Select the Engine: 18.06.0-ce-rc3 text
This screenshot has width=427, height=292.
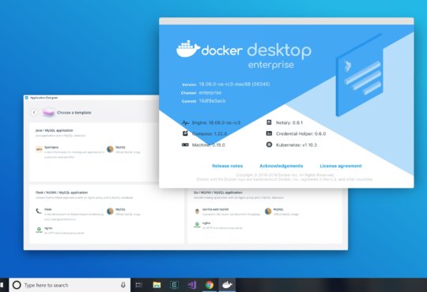click(x=216, y=123)
